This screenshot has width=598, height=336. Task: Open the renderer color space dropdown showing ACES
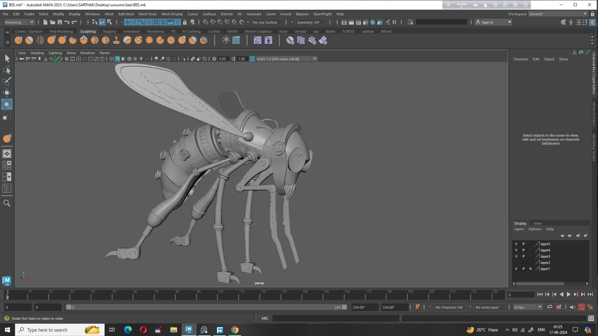(314, 59)
